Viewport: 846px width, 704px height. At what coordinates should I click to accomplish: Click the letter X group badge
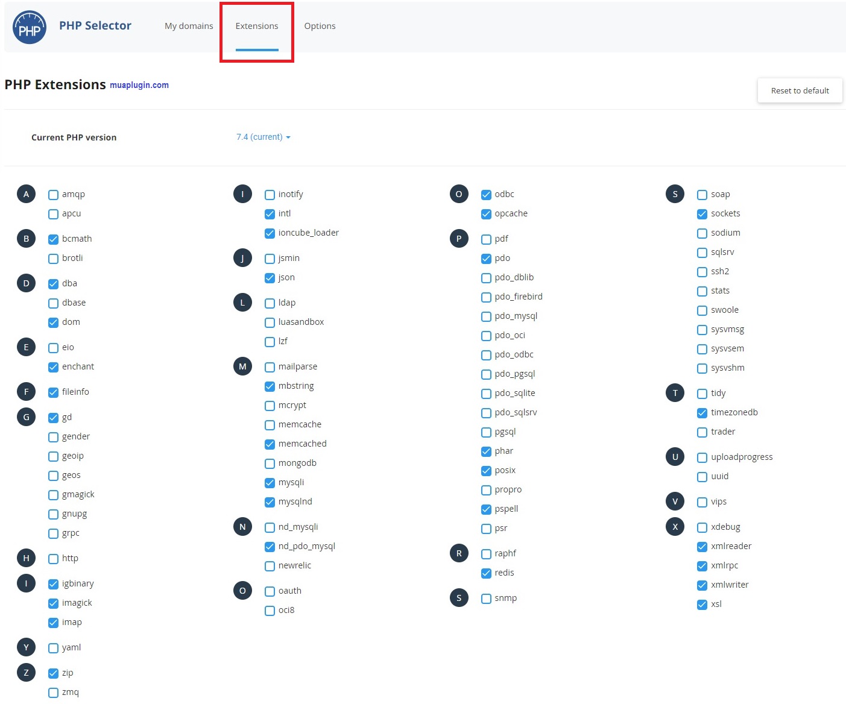[675, 527]
